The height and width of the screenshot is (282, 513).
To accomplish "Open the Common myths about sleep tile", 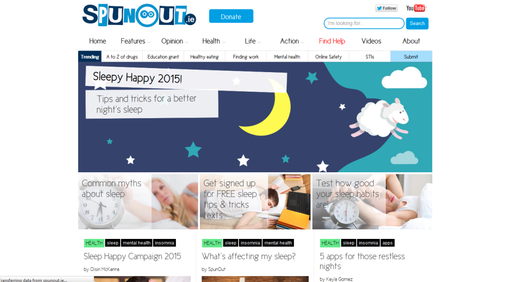I will (x=138, y=201).
